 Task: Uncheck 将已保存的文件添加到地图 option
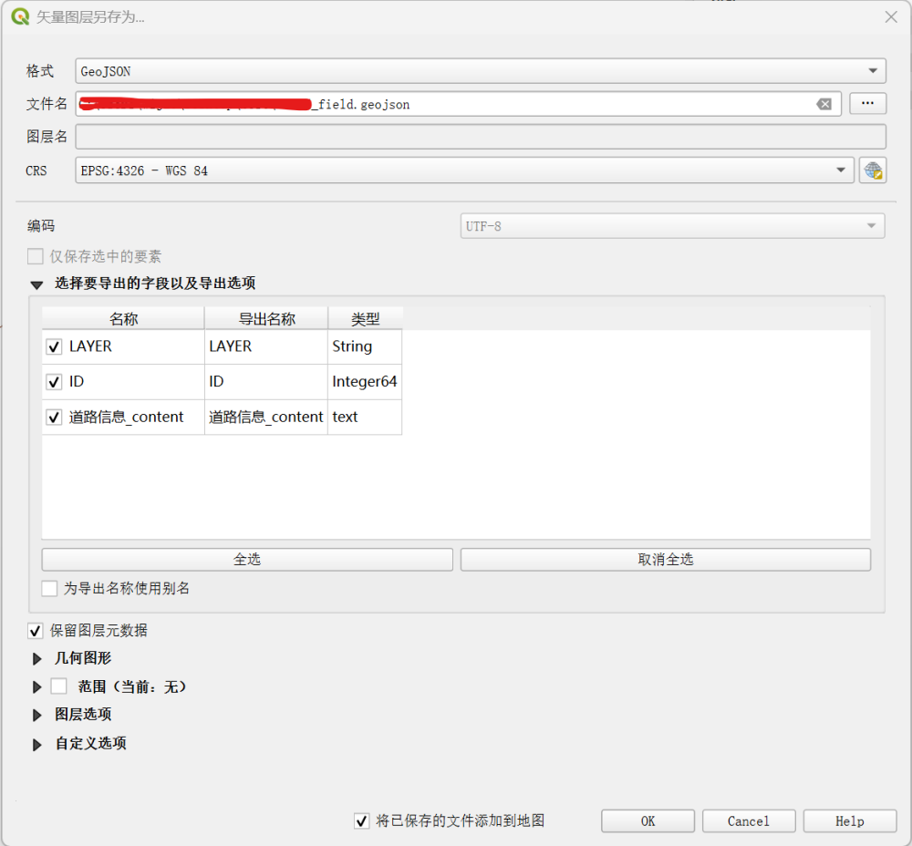pos(362,821)
